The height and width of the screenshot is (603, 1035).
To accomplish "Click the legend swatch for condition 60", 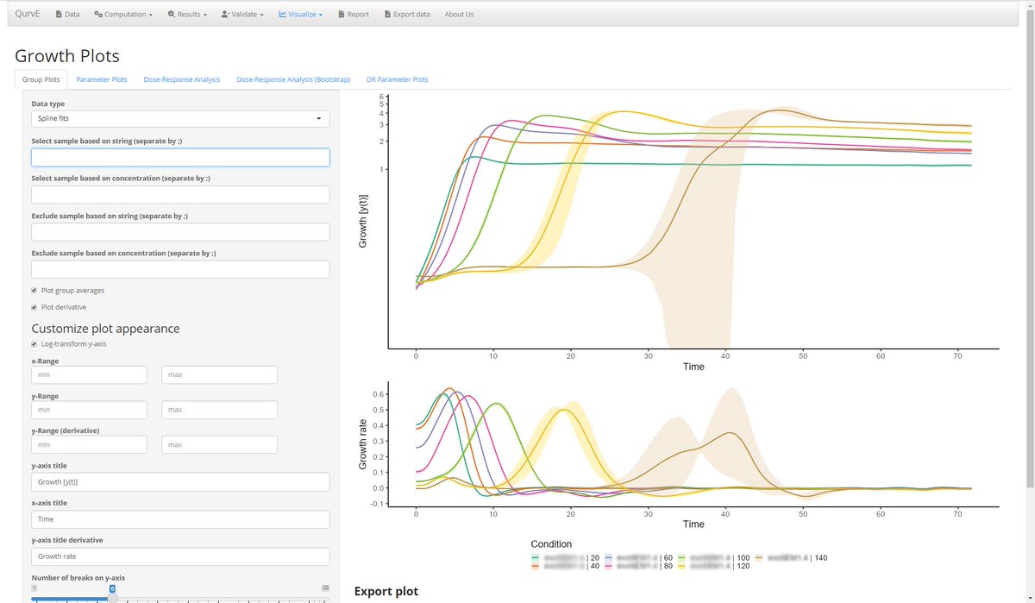I will (610, 558).
